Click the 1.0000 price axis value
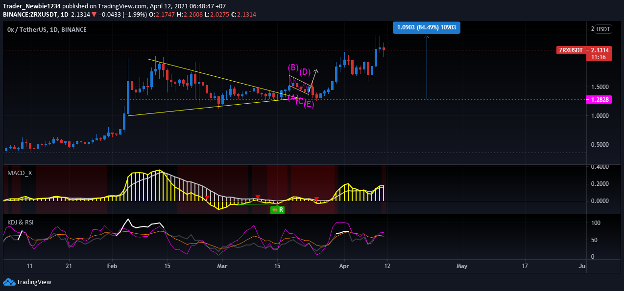This screenshot has height=291, width=624. click(600, 116)
